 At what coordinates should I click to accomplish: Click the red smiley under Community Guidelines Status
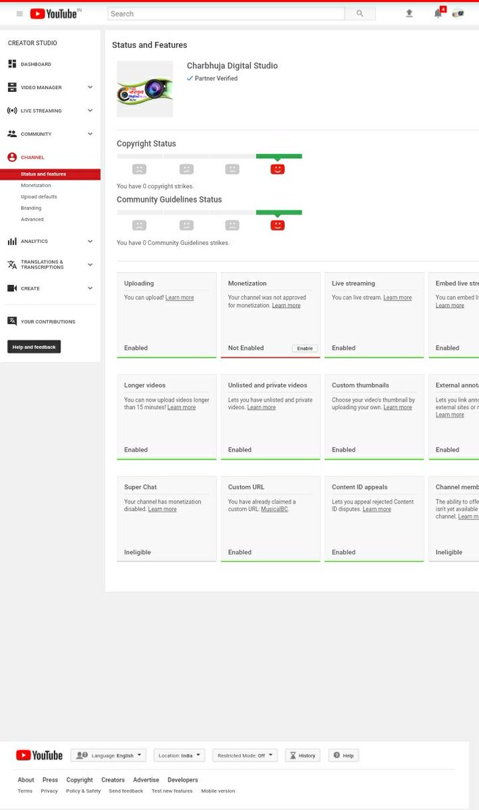(277, 225)
